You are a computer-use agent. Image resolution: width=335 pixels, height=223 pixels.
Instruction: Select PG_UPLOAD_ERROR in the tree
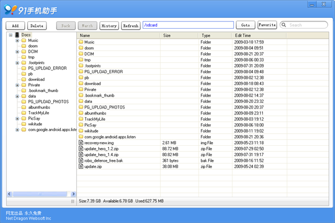tap(47, 68)
